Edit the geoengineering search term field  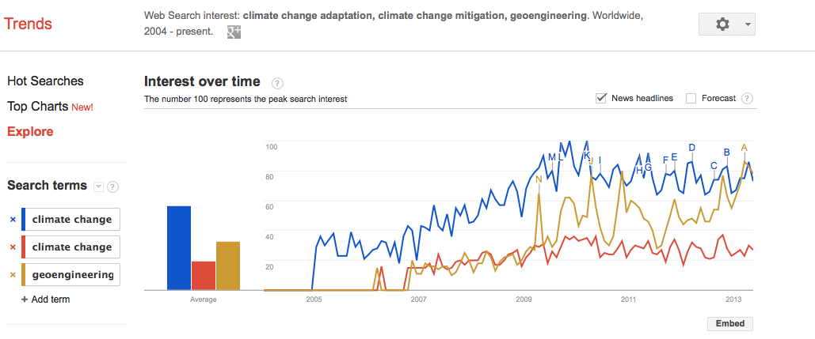pyautogui.click(x=72, y=275)
